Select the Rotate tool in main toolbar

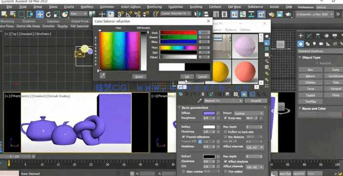click(48, 15)
